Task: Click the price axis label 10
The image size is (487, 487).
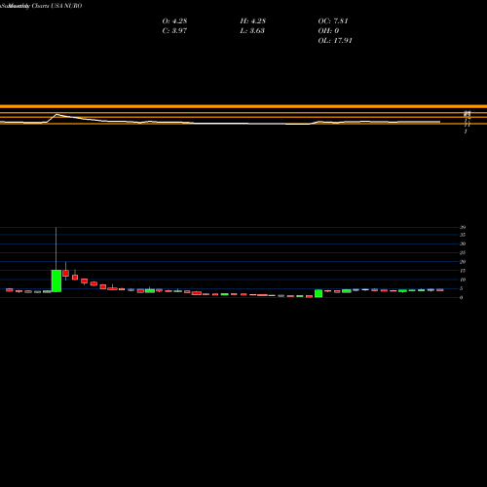Action: point(463,280)
